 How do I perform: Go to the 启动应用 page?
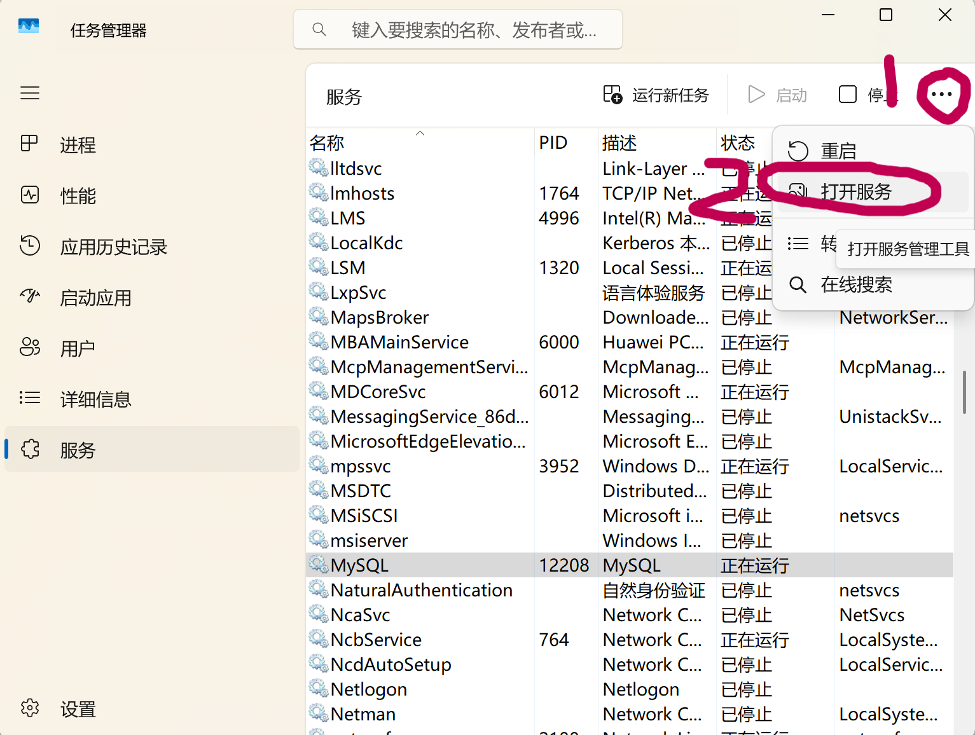click(x=151, y=297)
